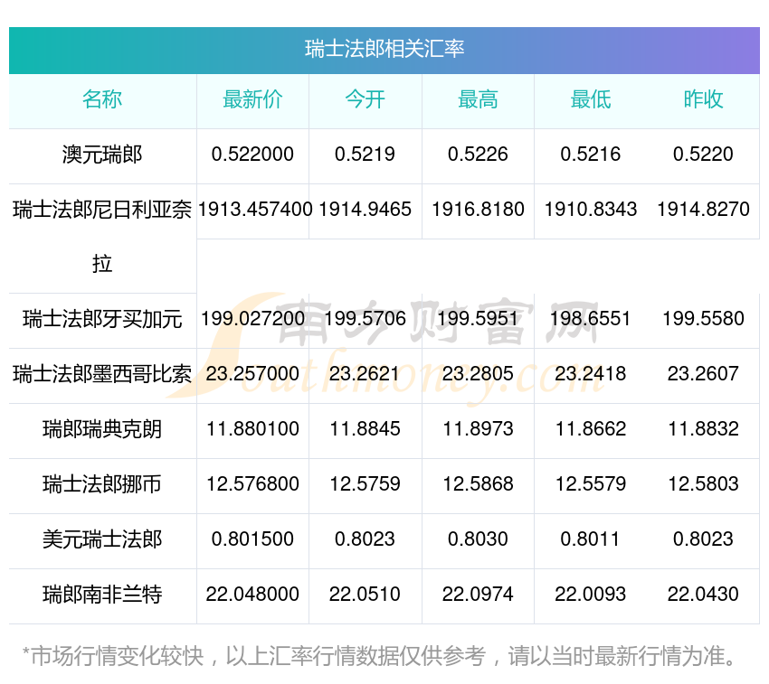Click the 瑞郎瑞典克朗 row name
The image size is (769, 684).
point(102,429)
